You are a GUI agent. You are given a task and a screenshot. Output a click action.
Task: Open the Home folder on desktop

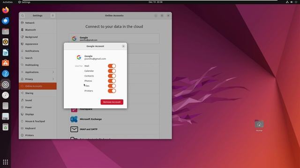tap(259, 126)
